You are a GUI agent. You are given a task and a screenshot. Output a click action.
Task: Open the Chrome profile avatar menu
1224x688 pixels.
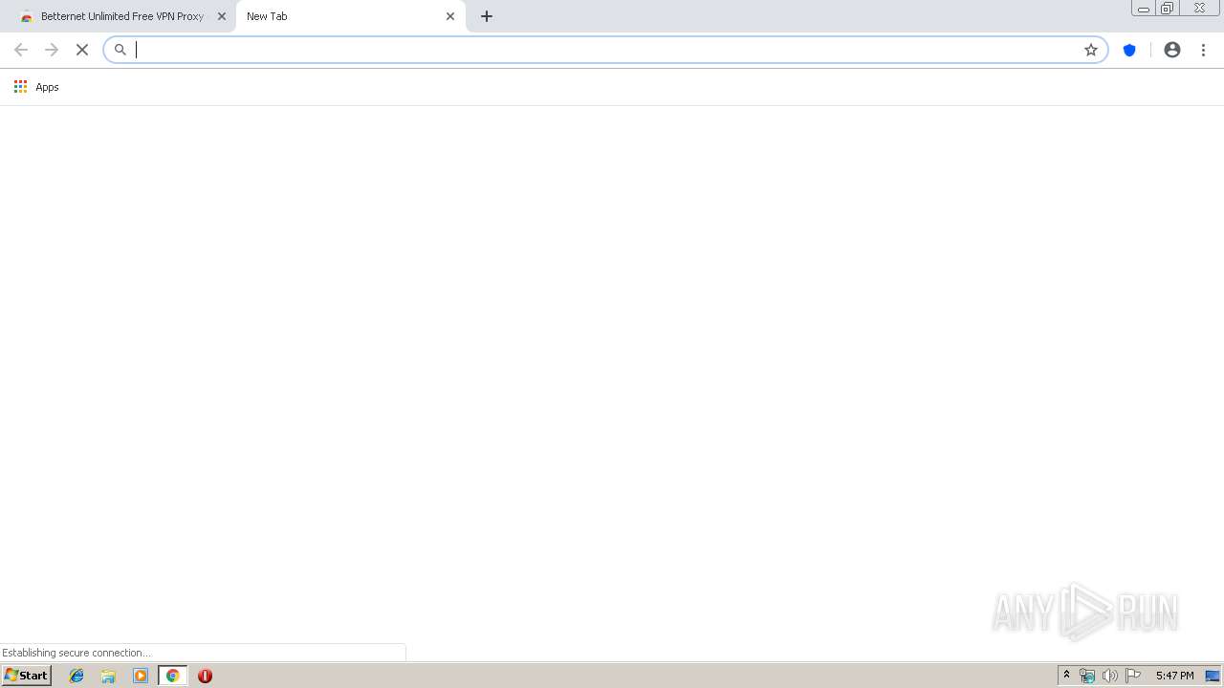coord(1172,50)
